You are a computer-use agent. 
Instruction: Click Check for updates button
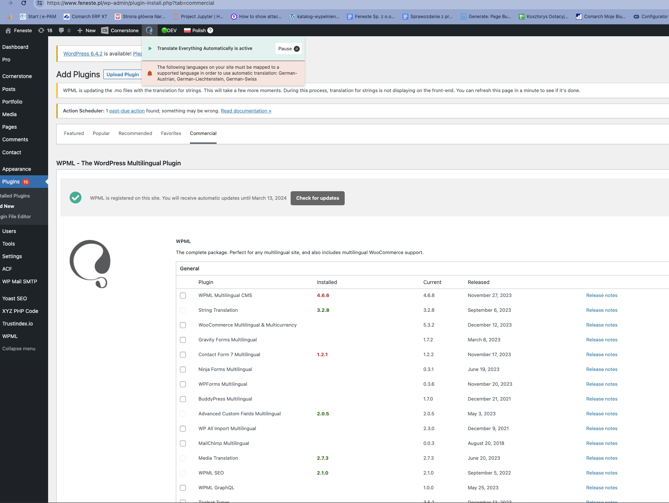[x=317, y=198]
